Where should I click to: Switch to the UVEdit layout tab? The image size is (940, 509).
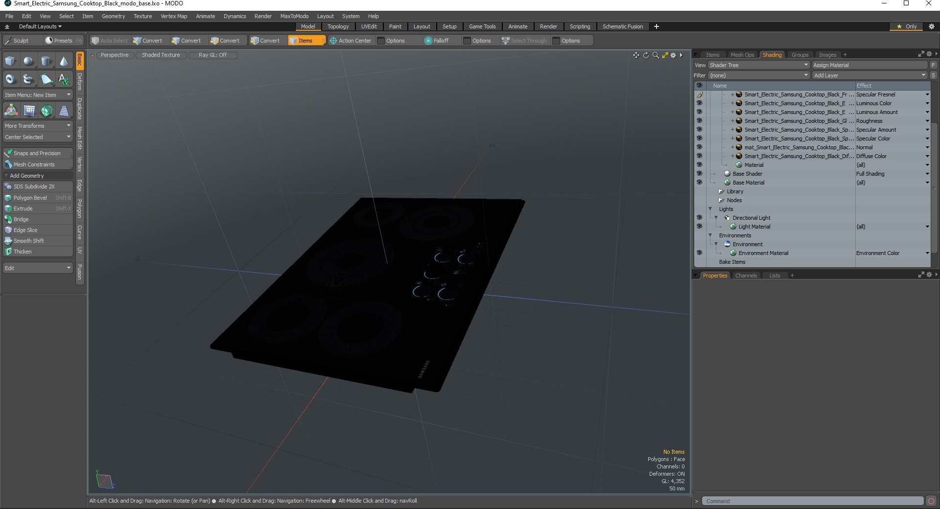pyautogui.click(x=369, y=26)
